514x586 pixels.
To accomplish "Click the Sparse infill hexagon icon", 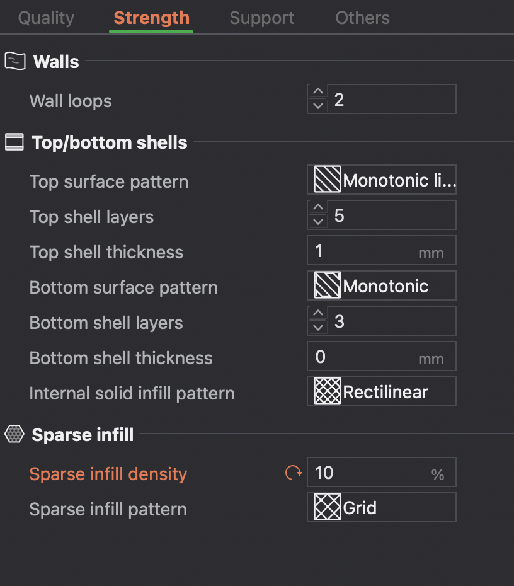I will pos(14,434).
